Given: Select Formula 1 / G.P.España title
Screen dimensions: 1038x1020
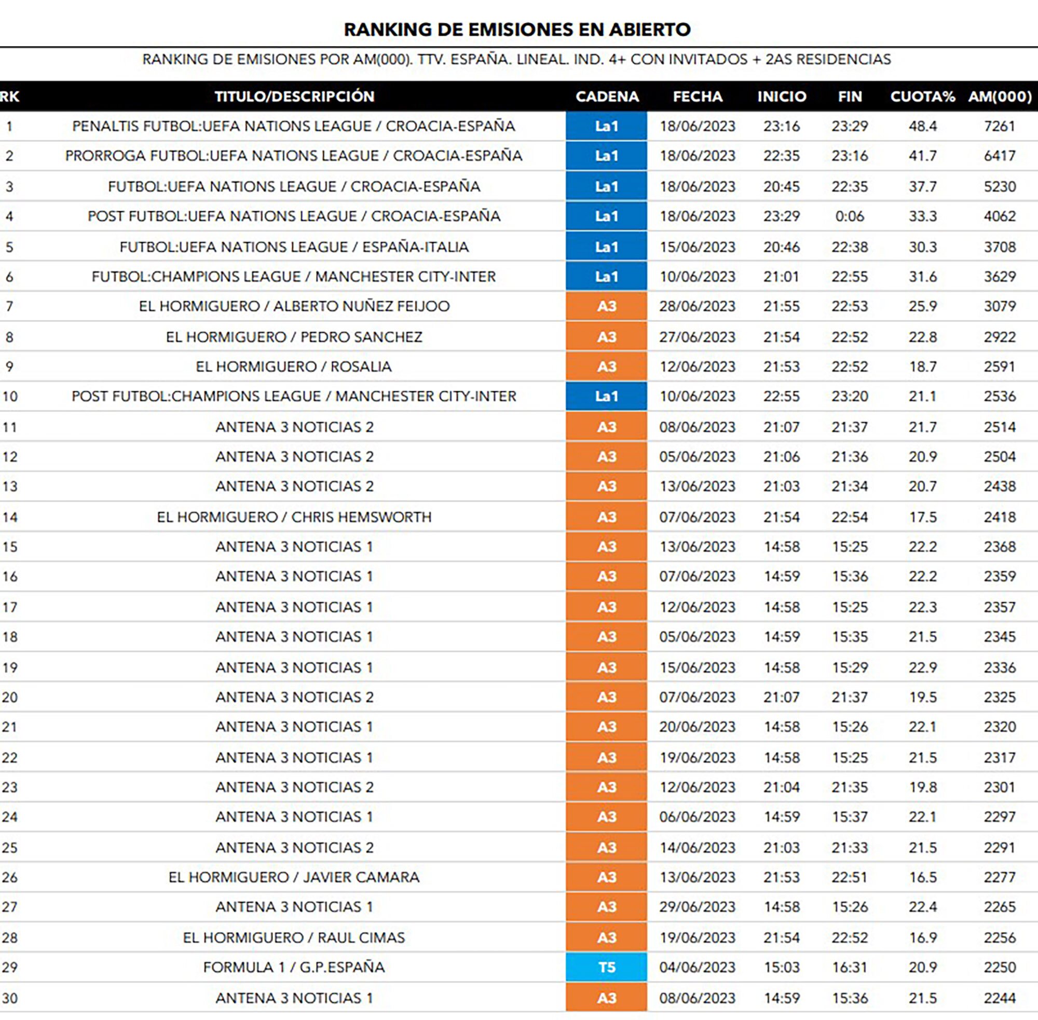Looking at the screenshot, I should pyautogui.click(x=294, y=967).
